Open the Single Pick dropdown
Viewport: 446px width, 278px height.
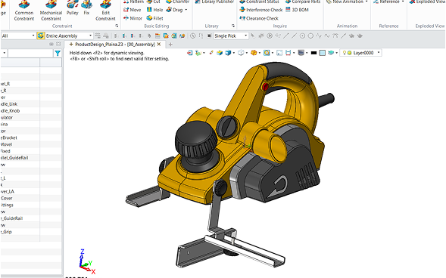pyautogui.click(x=231, y=36)
